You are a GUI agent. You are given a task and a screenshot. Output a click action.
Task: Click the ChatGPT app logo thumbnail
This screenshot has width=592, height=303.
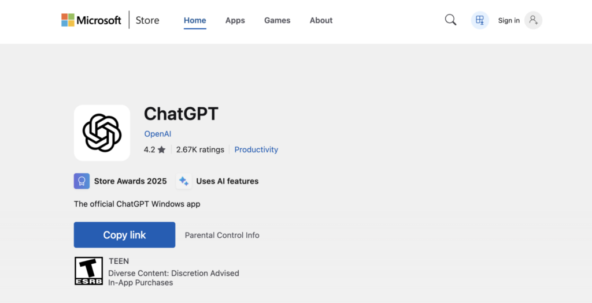pos(102,133)
